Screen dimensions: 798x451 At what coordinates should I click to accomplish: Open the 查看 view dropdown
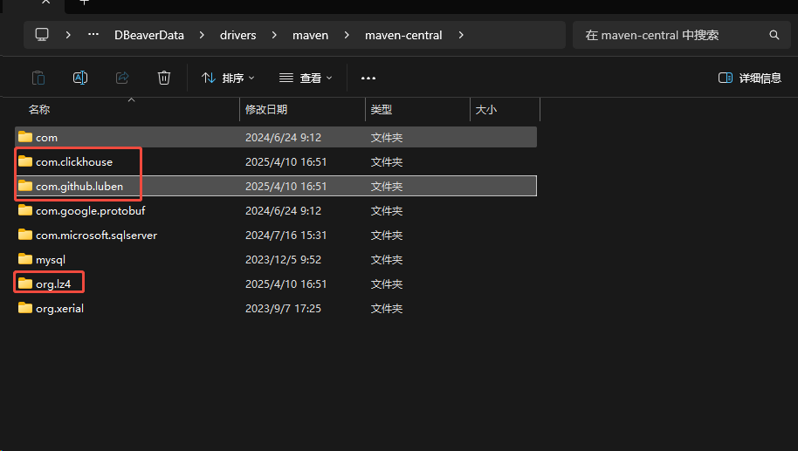pyautogui.click(x=306, y=78)
